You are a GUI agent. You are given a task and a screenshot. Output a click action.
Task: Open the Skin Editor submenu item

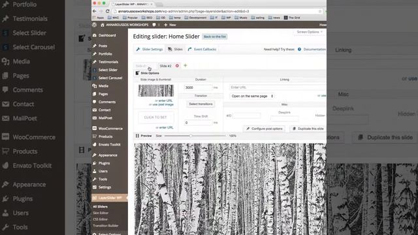(101, 213)
